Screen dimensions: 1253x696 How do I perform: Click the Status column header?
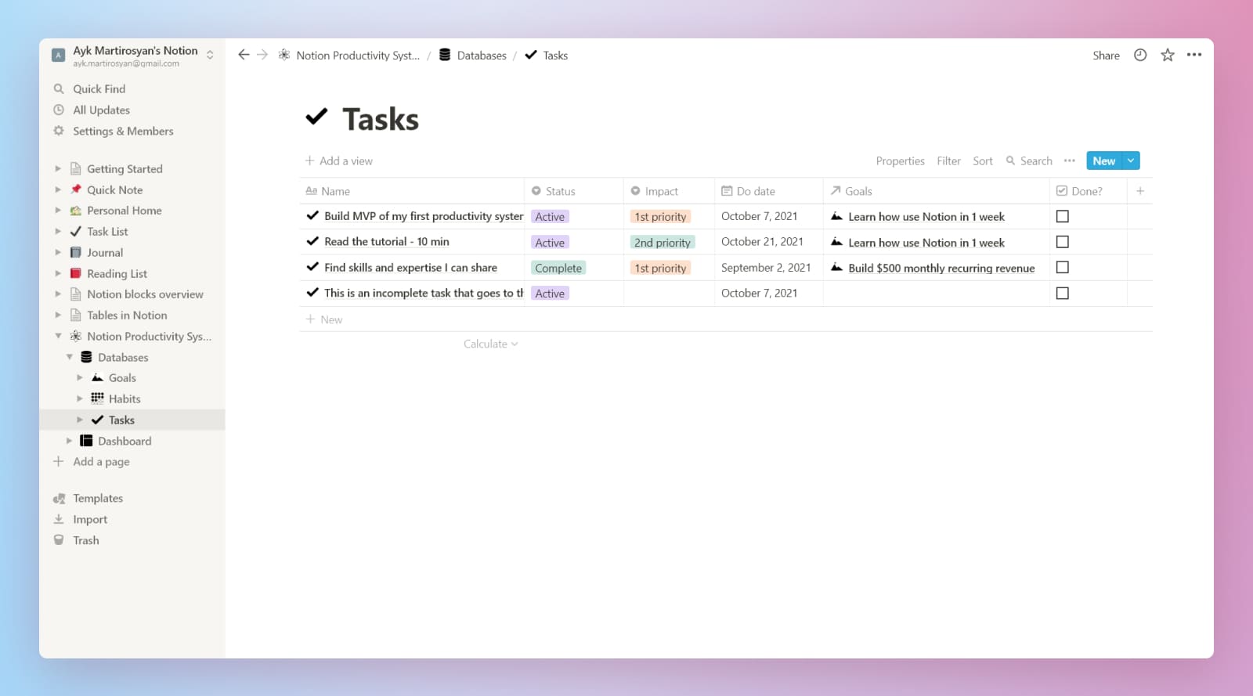(x=573, y=191)
